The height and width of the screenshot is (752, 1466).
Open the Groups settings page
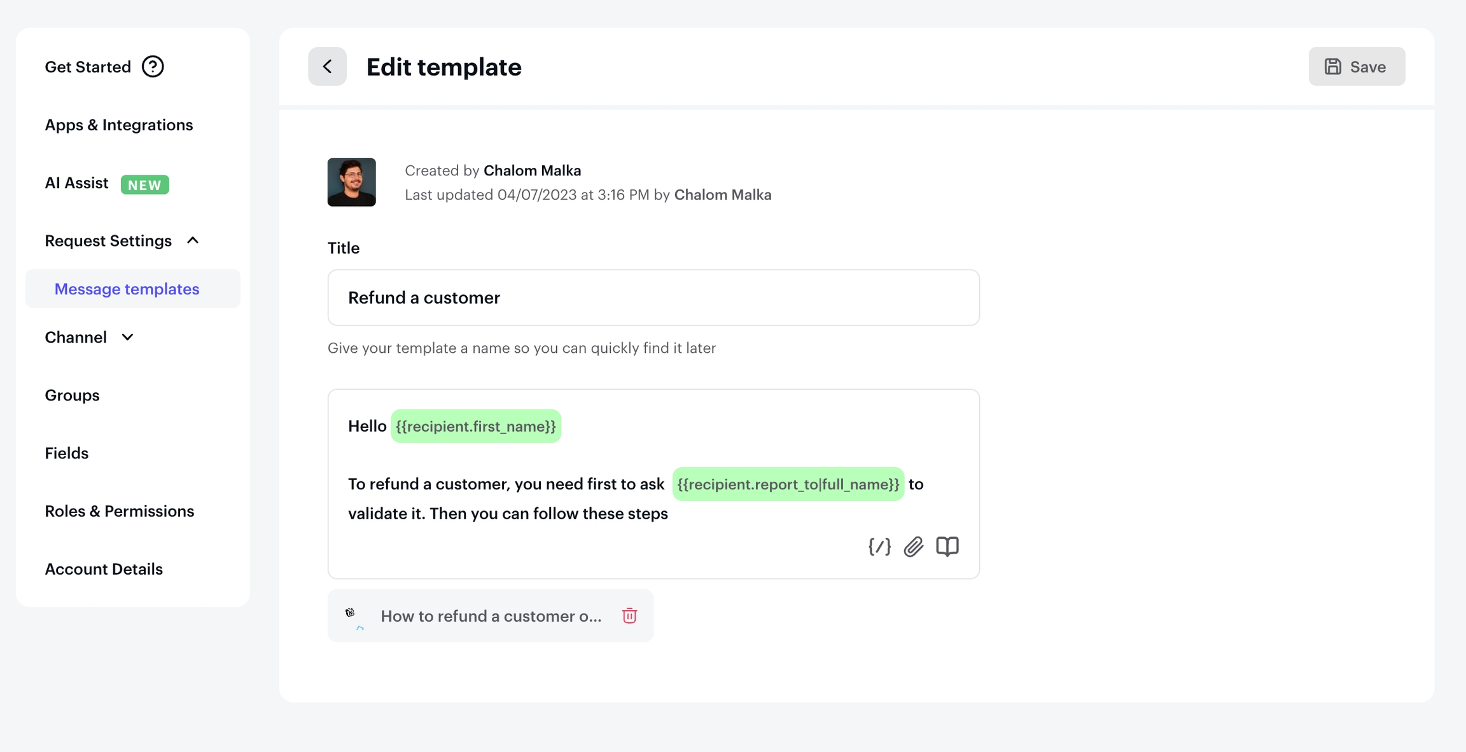(x=72, y=395)
